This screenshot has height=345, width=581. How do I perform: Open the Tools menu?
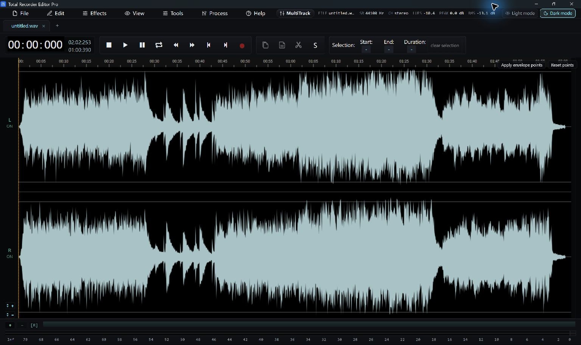pyautogui.click(x=173, y=13)
